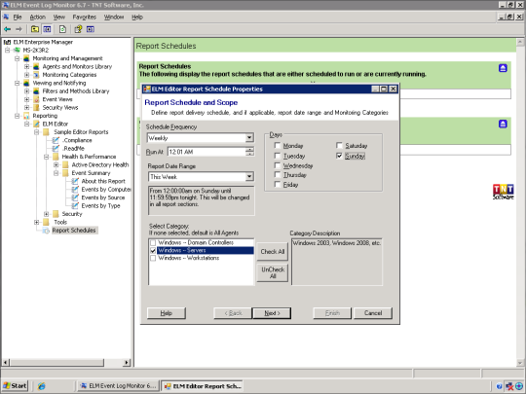Collapse the Sample Editor Reports folder
Screen dimensions: 526x394
click(37, 132)
